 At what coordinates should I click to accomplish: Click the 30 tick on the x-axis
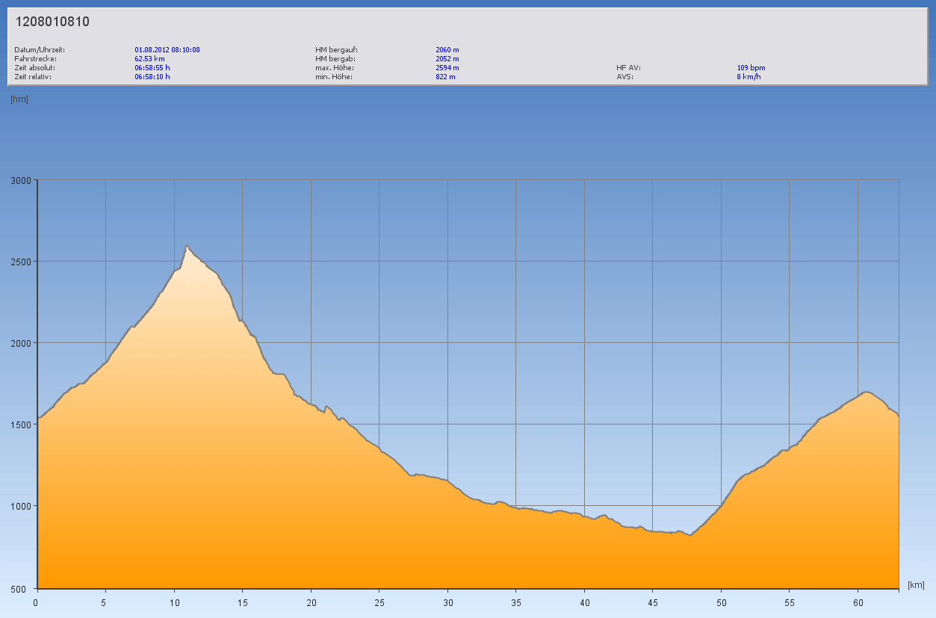coord(447,602)
